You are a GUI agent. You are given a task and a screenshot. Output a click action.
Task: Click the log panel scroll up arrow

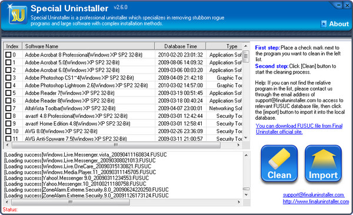tap(247, 155)
